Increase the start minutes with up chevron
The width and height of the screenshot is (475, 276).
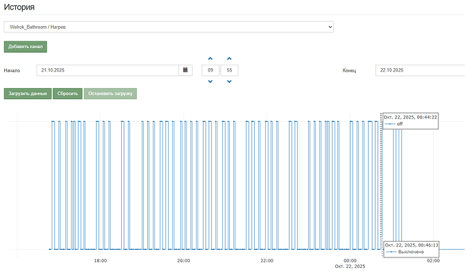[x=229, y=59]
